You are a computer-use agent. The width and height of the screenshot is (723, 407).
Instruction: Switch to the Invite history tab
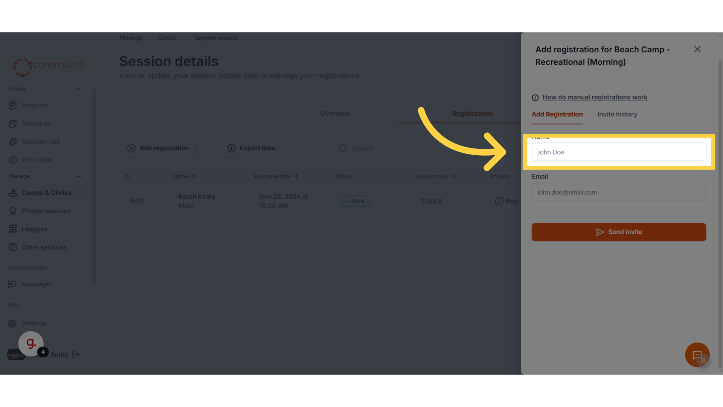click(617, 114)
